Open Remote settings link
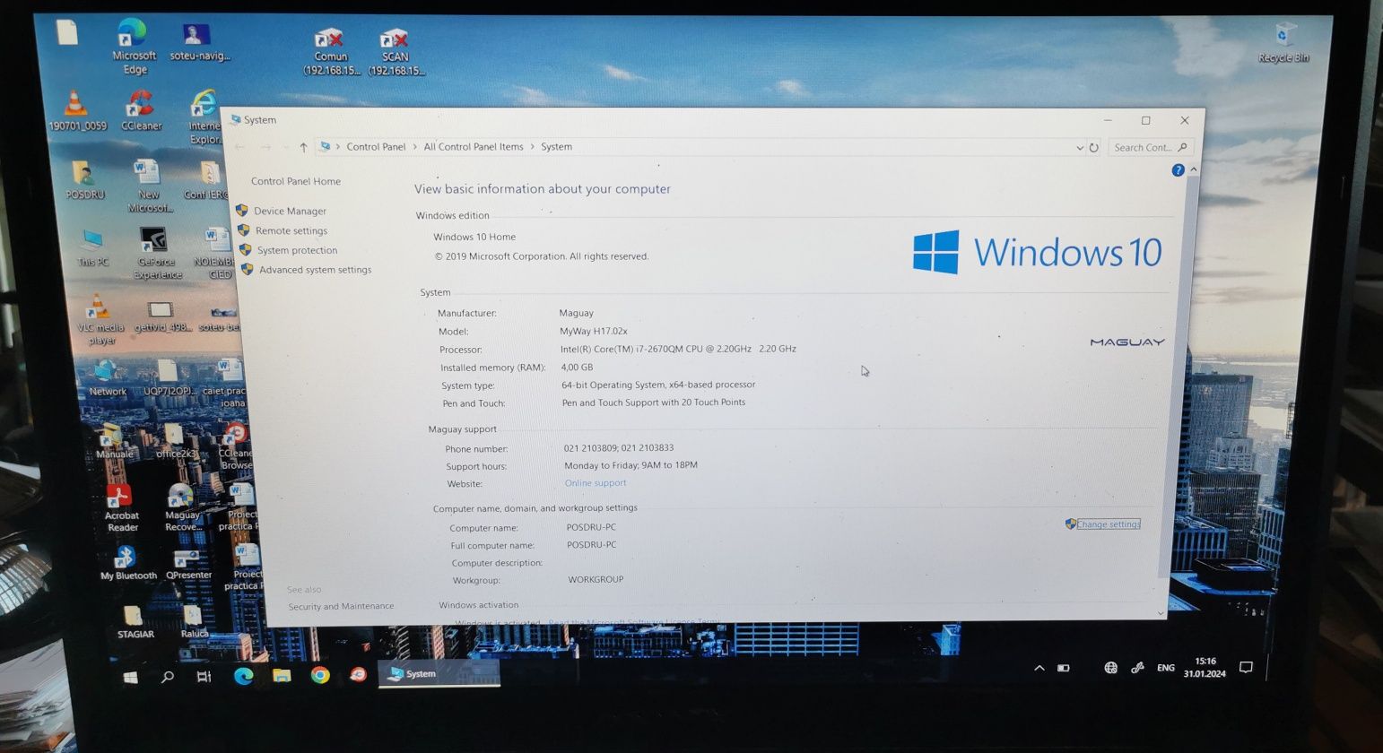This screenshot has height=753, width=1383. coord(291,230)
